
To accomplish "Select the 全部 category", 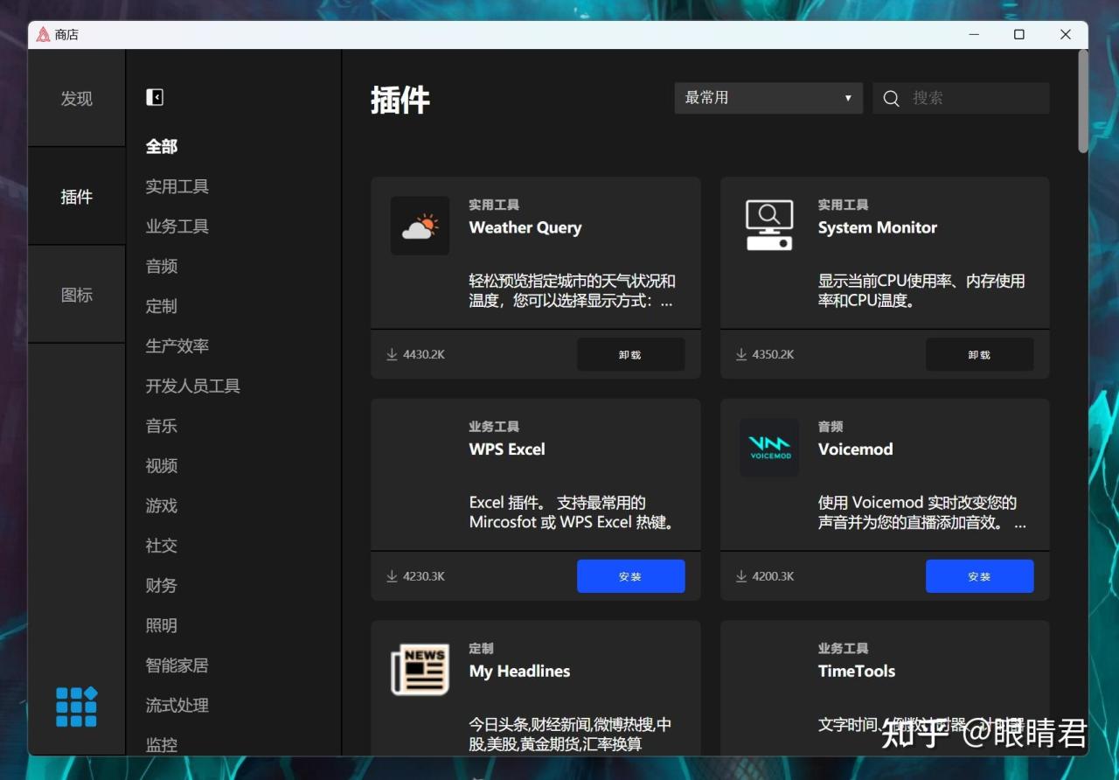I will [x=162, y=146].
